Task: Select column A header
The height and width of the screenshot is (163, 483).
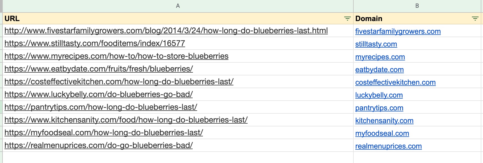Action: tap(178, 6)
